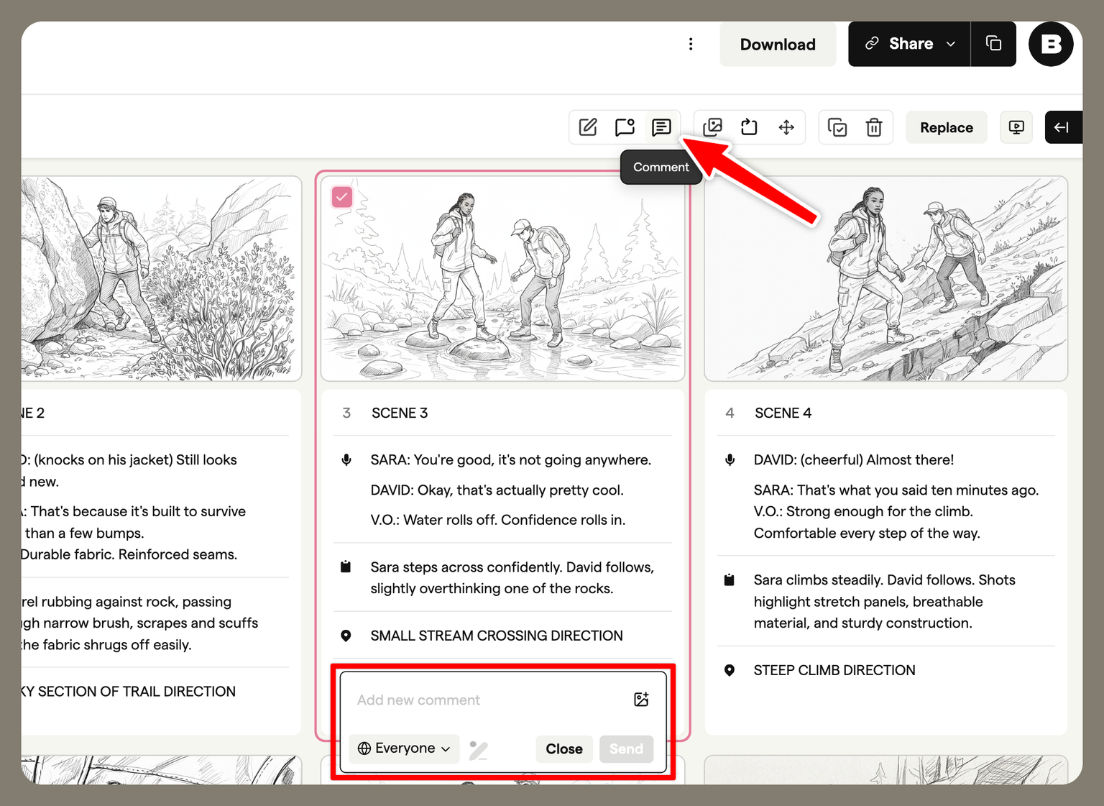The image size is (1104, 806).
Task: Click the image variations icon
Action: (712, 127)
